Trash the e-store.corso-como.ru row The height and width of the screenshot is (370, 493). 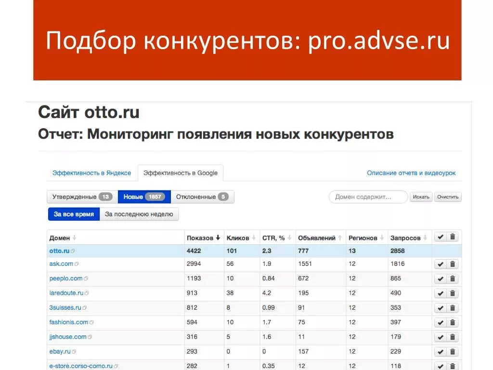[x=453, y=366]
